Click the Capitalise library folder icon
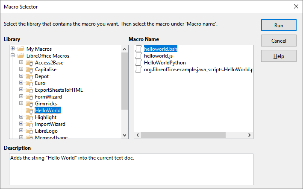The width and height of the screenshot is (303, 189). coord(29,70)
